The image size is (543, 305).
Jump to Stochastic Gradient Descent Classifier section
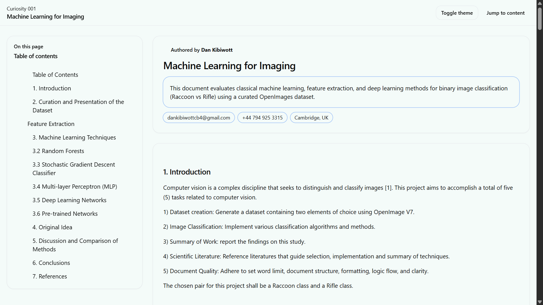coord(74,169)
